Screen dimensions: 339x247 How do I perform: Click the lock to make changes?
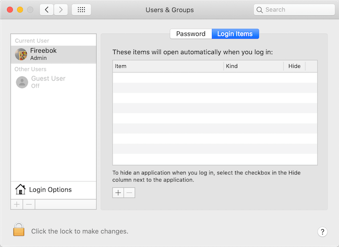tap(19, 229)
